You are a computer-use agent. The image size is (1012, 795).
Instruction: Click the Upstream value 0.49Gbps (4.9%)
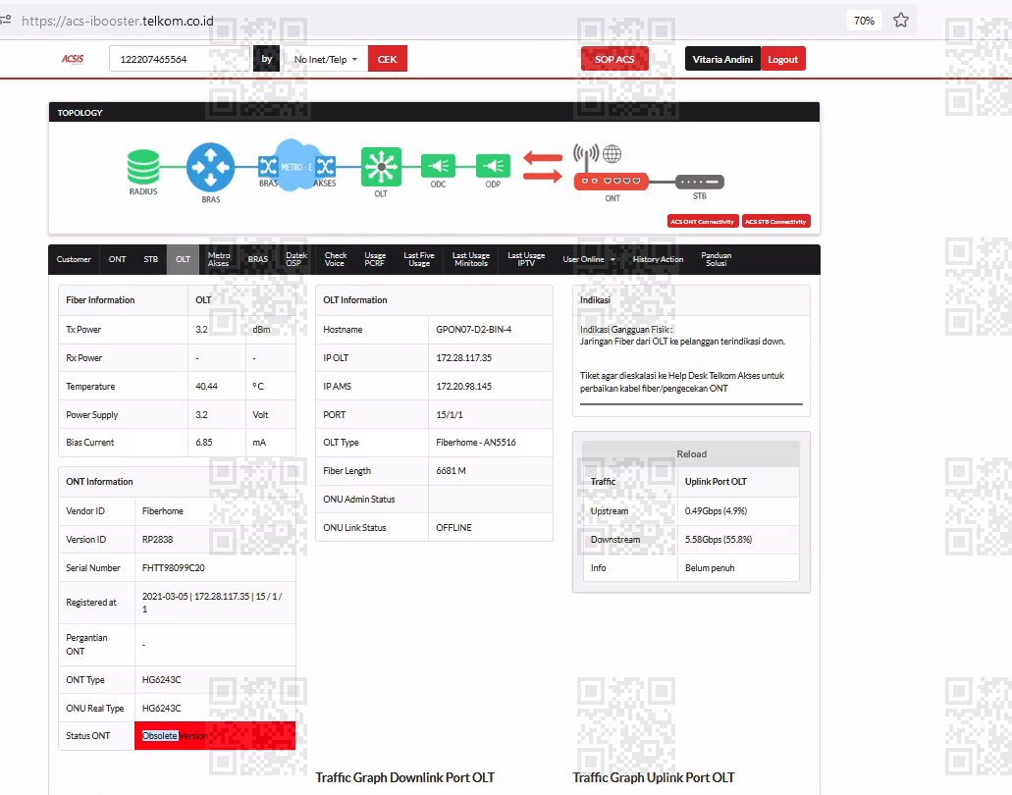click(716, 510)
